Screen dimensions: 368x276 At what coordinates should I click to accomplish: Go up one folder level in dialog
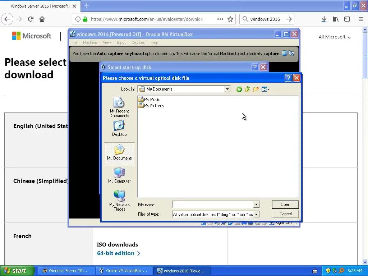point(247,89)
